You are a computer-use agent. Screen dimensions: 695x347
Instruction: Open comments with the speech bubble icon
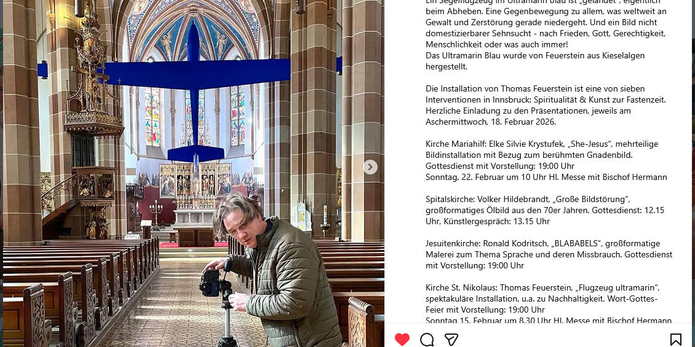click(427, 340)
